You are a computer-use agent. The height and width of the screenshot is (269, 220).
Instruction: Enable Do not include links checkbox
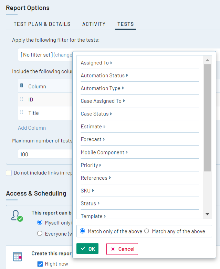[9, 173]
